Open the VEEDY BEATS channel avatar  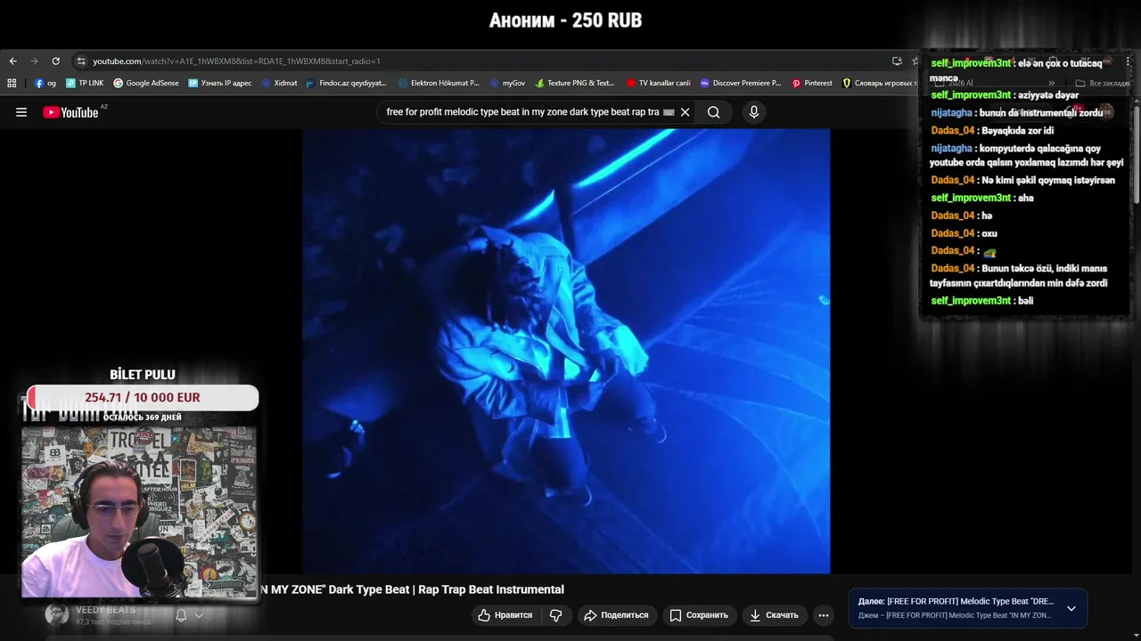pyautogui.click(x=57, y=614)
